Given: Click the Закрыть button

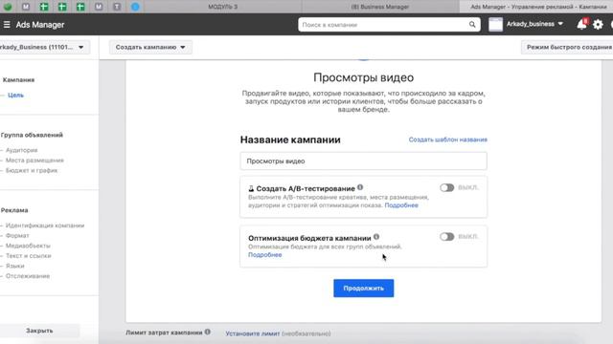Looking at the screenshot, I should point(39,331).
